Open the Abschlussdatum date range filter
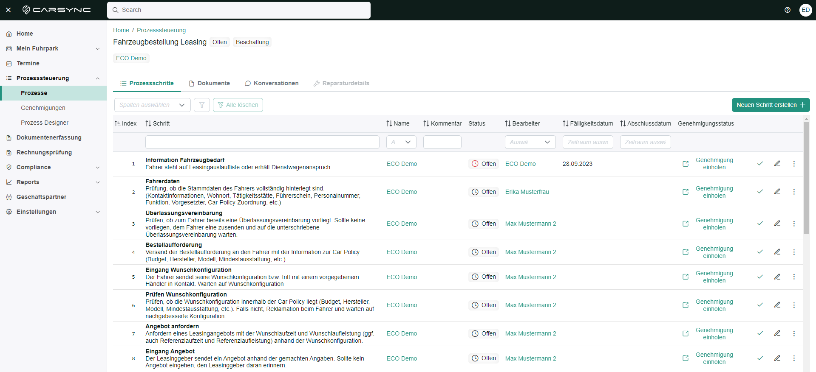 point(645,142)
